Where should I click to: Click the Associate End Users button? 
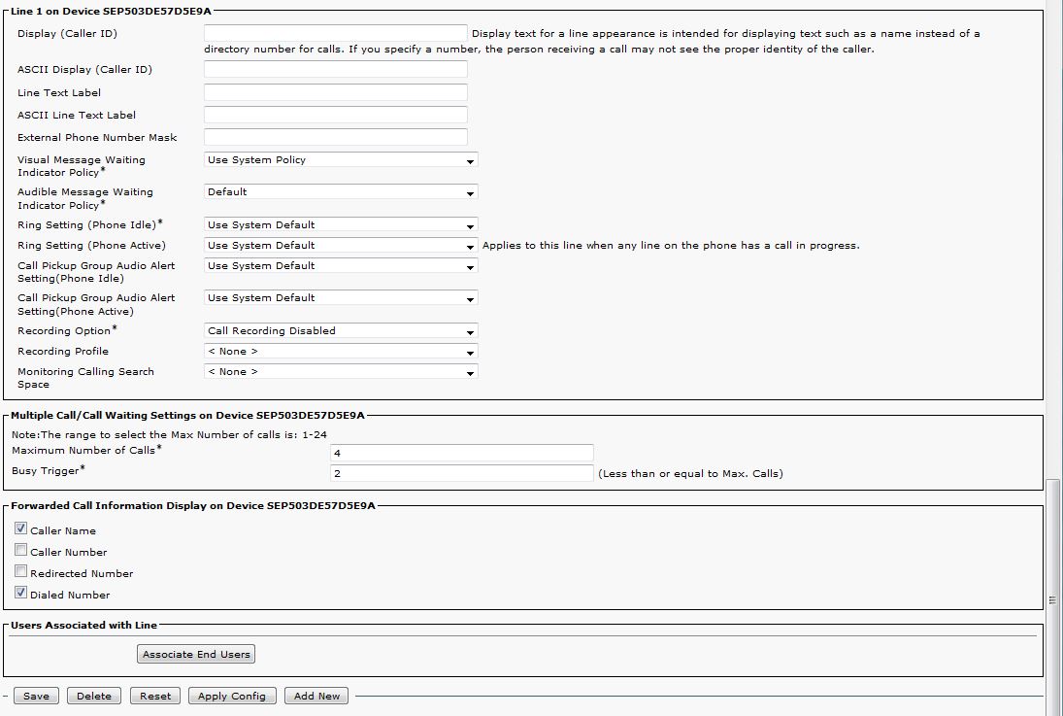pos(196,655)
